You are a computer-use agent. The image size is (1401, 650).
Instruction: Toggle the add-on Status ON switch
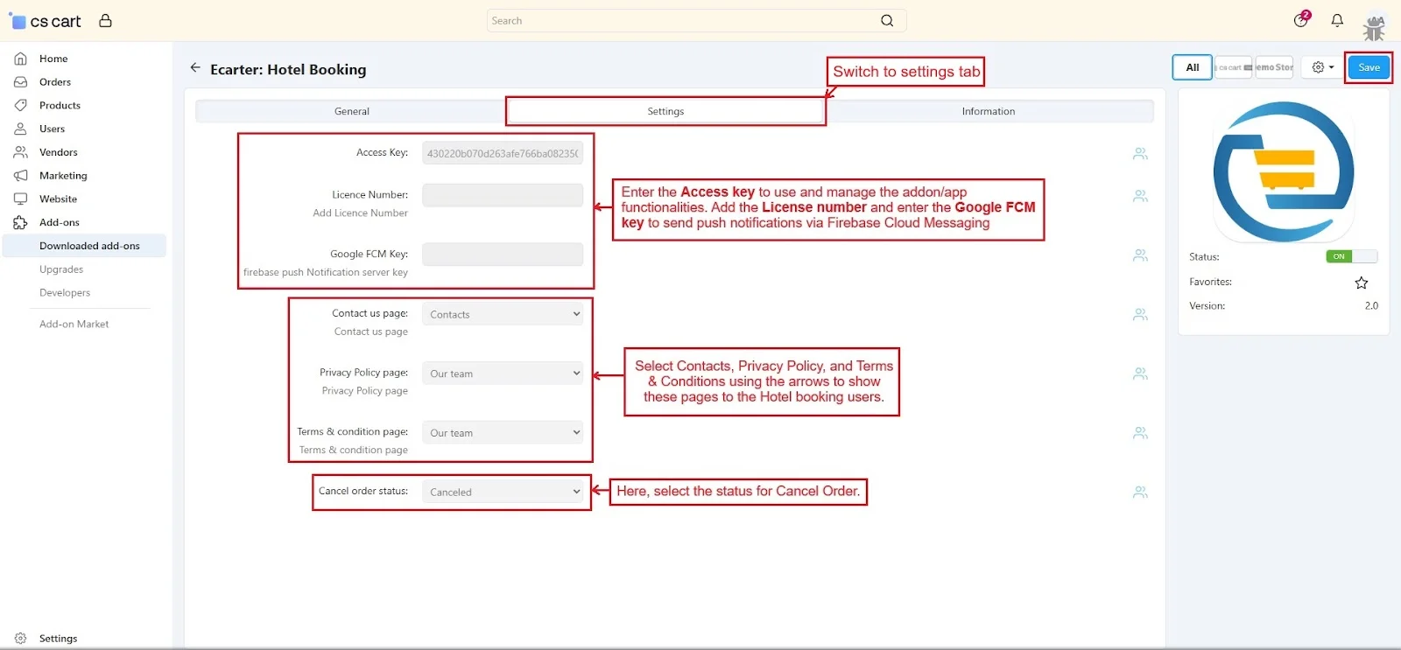pyautogui.click(x=1351, y=256)
